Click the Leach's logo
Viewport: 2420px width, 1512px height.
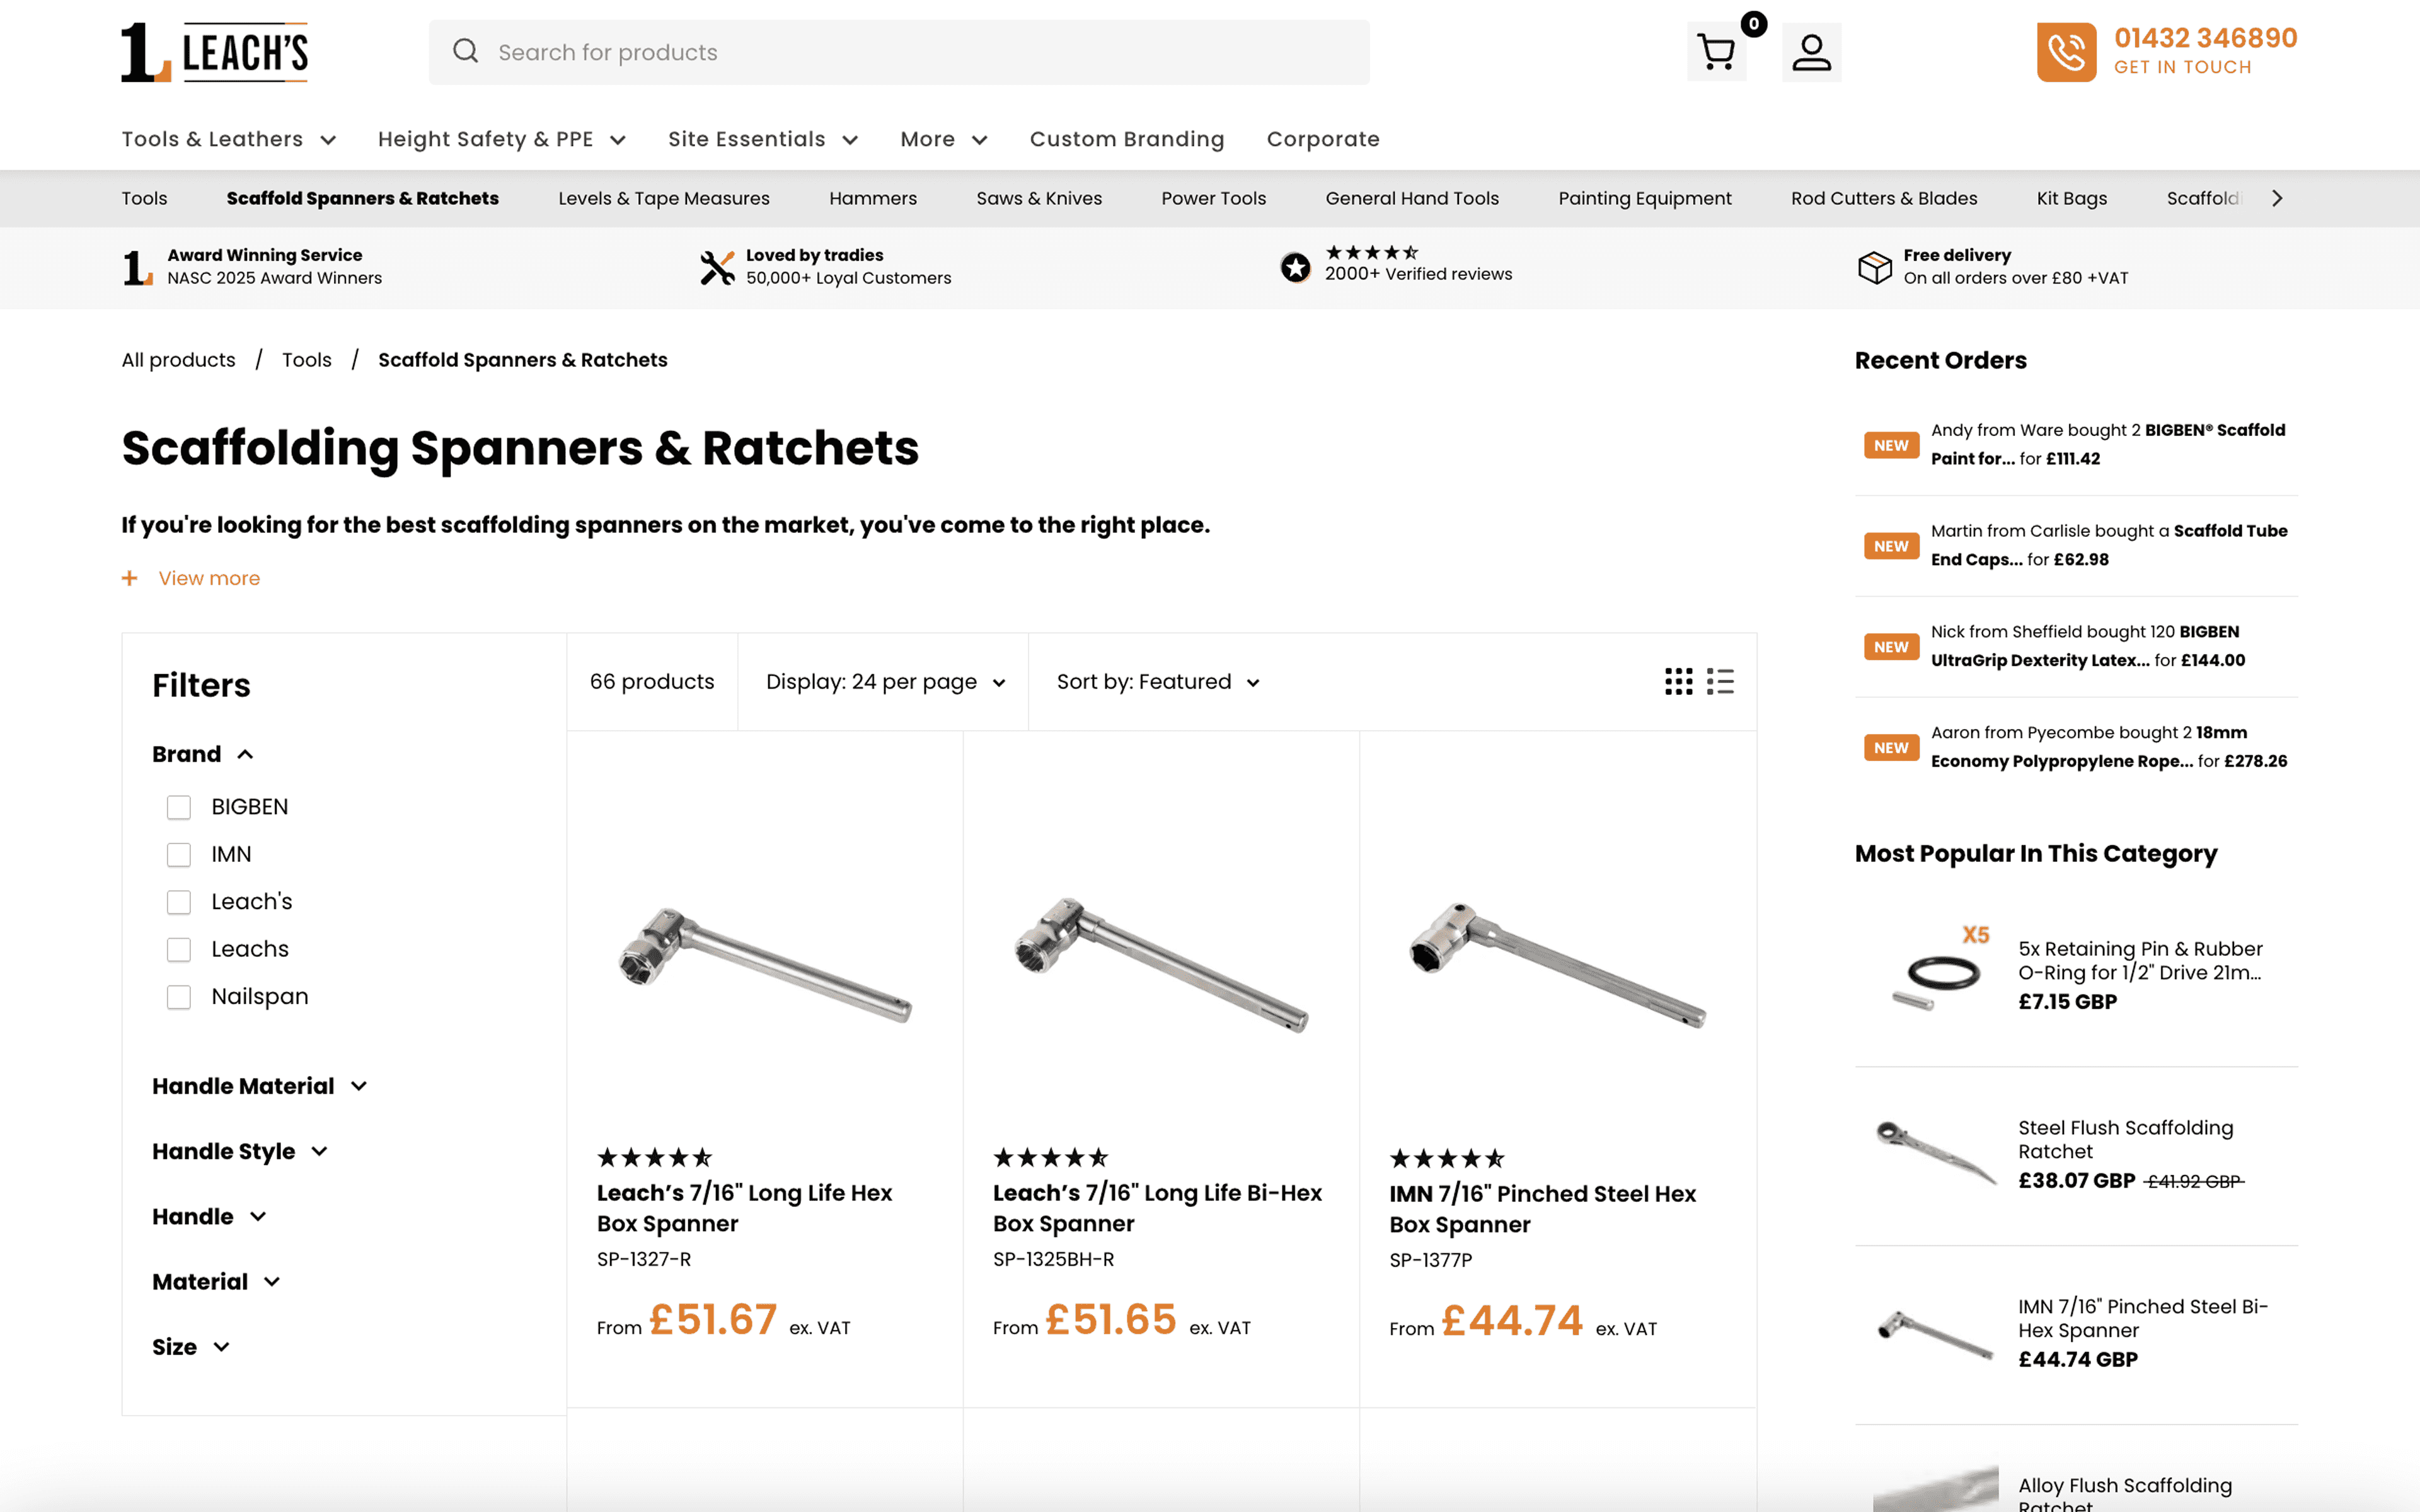point(215,52)
